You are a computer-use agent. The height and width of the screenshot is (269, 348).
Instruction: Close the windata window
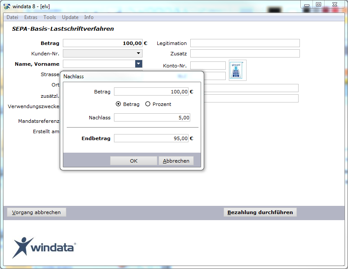(x=335, y=5)
